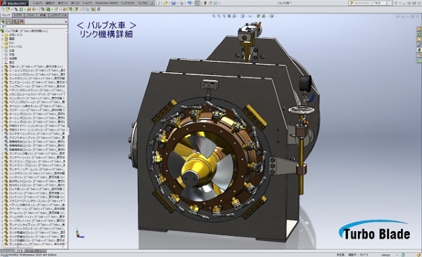Click the Save disk icon in top toolbar

pyautogui.click(x=174, y=3)
